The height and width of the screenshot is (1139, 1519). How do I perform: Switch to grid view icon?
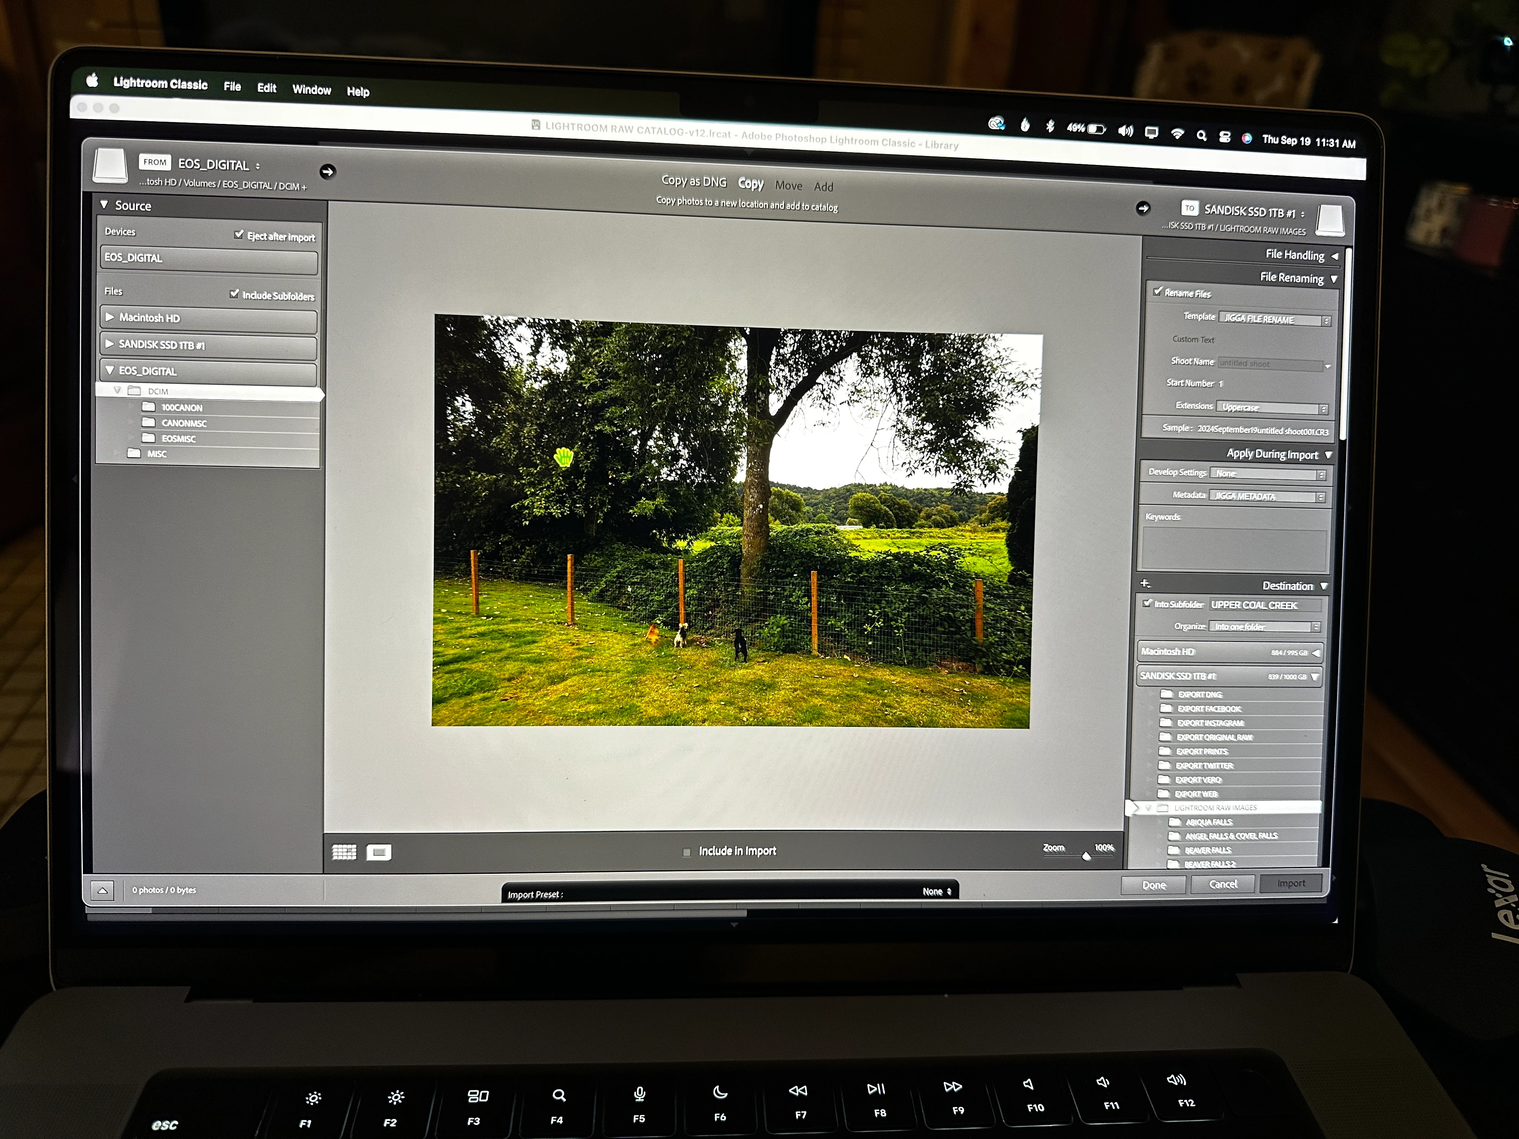point(344,852)
